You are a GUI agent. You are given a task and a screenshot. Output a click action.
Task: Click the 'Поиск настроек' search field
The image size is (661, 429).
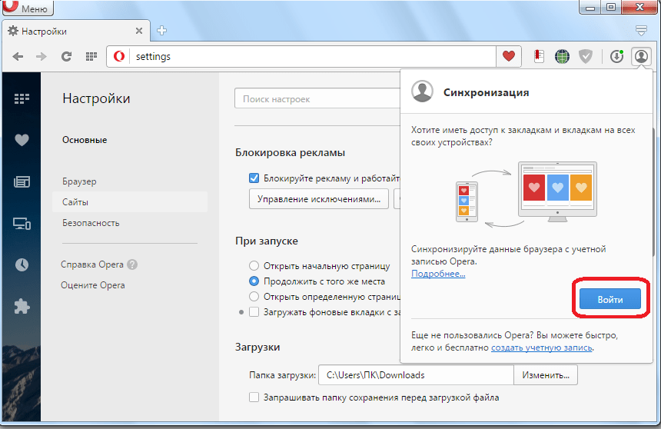pyautogui.click(x=315, y=99)
